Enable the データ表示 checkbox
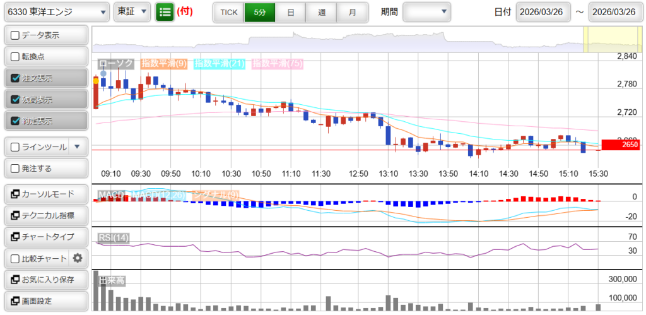The width and height of the screenshot is (646, 315). pyautogui.click(x=16, y=35)
